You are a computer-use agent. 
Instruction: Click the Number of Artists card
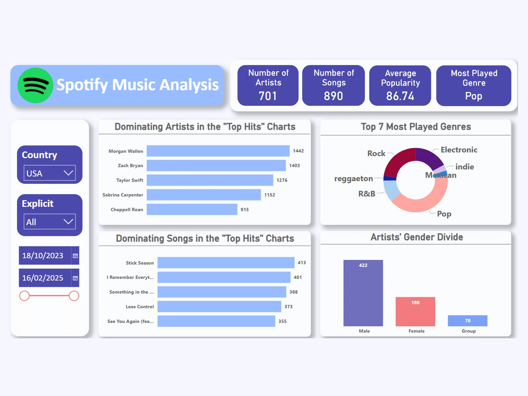268,85
